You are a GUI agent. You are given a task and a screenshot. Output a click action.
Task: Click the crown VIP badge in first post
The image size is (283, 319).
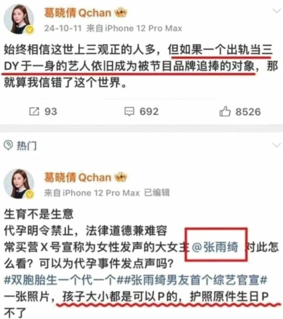[121, 13]
